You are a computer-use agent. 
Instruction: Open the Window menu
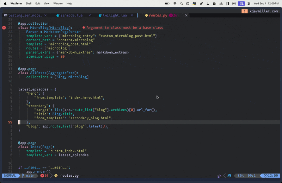(58, 4)
